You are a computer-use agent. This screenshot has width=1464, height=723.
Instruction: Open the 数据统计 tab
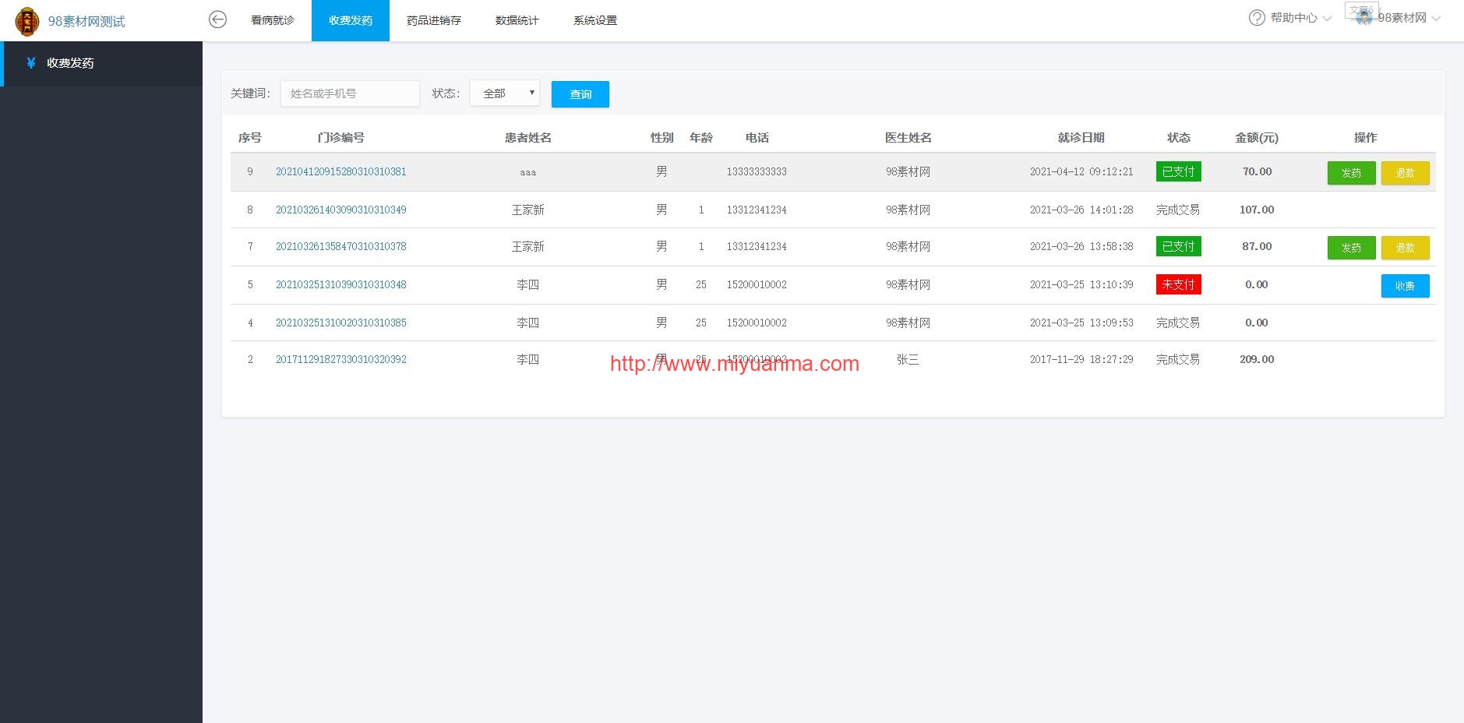(x=517, y=20)
